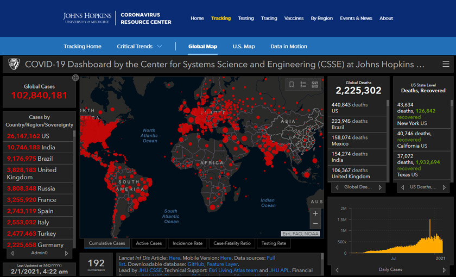Show the map legend list icon
Viewport: 456px width, 277px height.
tap(303, 84)
